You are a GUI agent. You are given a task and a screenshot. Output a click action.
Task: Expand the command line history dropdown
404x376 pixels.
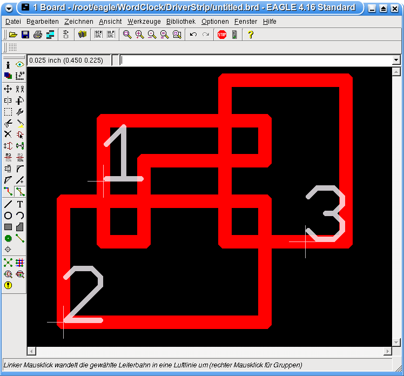[x=396, y=61]
